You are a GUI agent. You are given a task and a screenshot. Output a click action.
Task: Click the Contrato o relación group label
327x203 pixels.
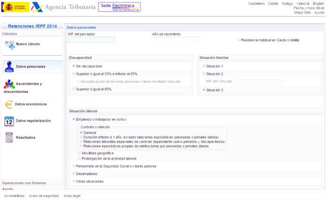(95, 127)
